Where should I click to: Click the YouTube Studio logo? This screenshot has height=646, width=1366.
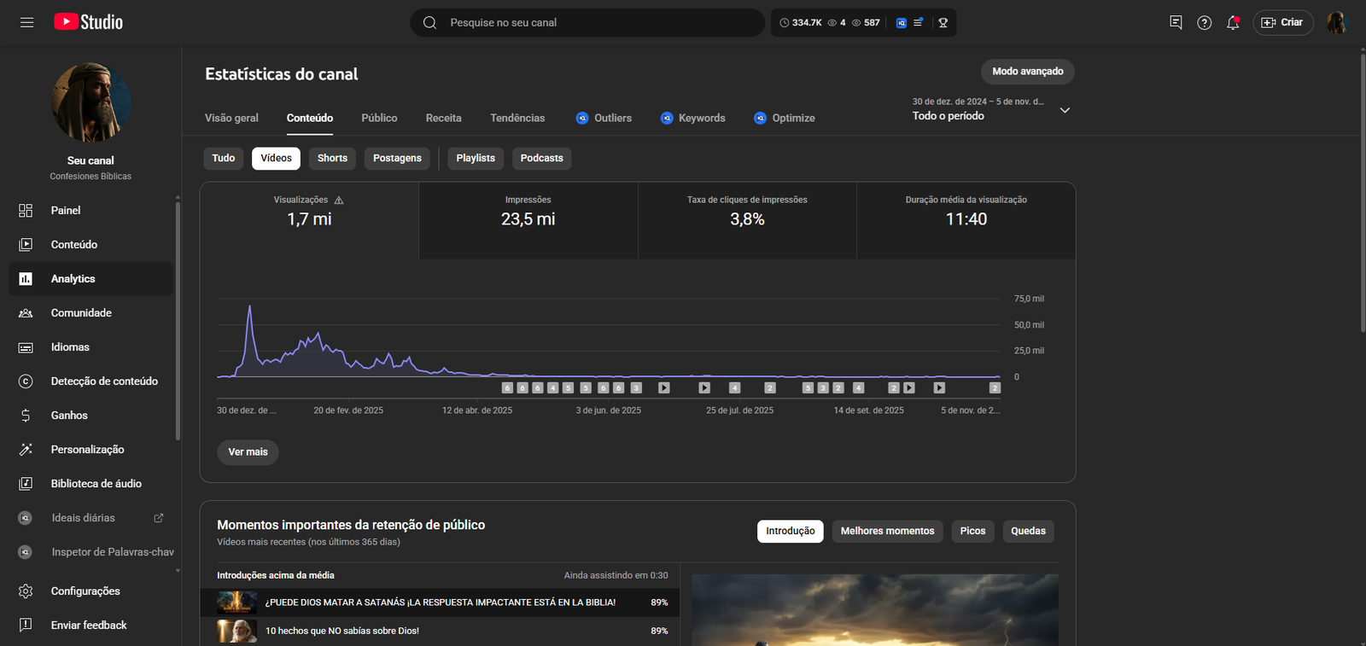[89, 22]
